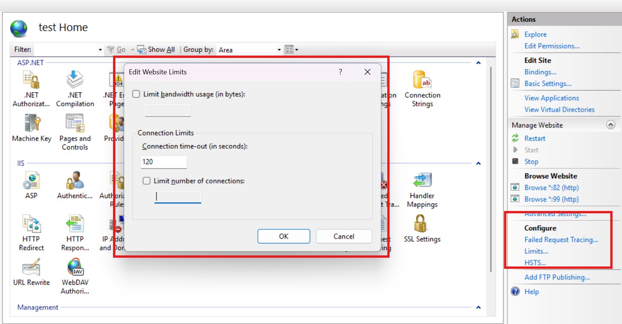The height and width of the screenshot is (324, 622).
Task: Open HTTP Redirect feature
Action: (31, 233)
